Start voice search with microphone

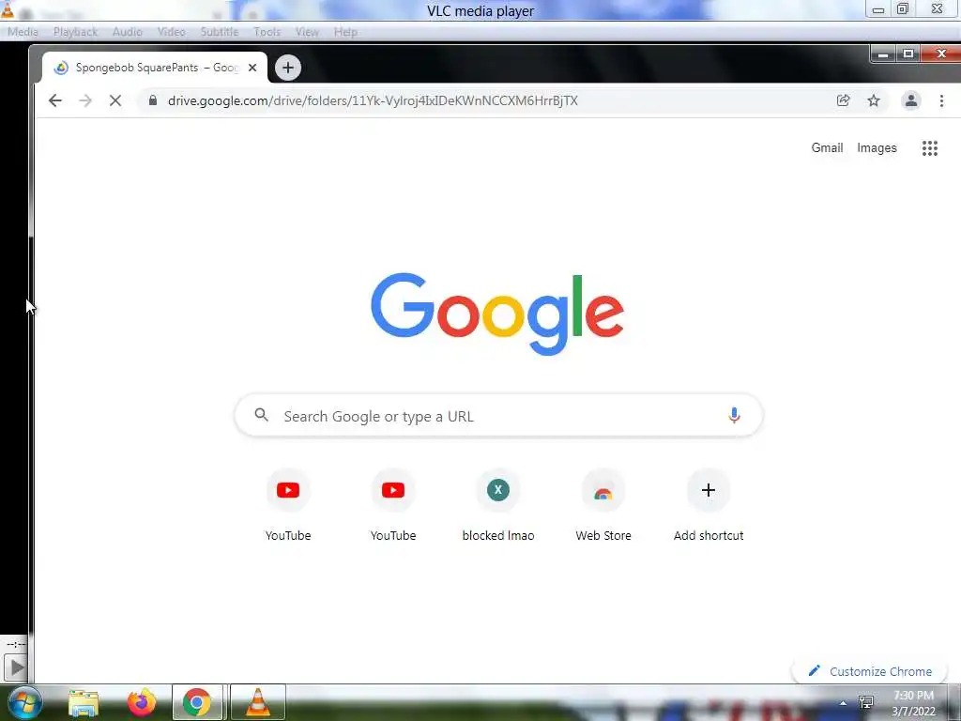tap(734, 416)
